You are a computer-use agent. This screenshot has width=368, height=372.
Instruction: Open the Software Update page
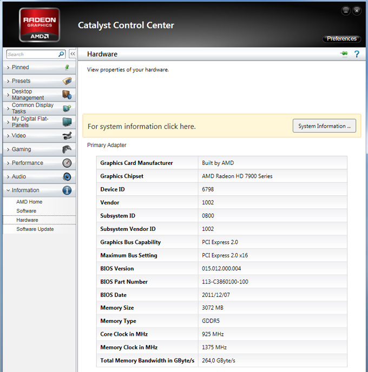(35, 229)
